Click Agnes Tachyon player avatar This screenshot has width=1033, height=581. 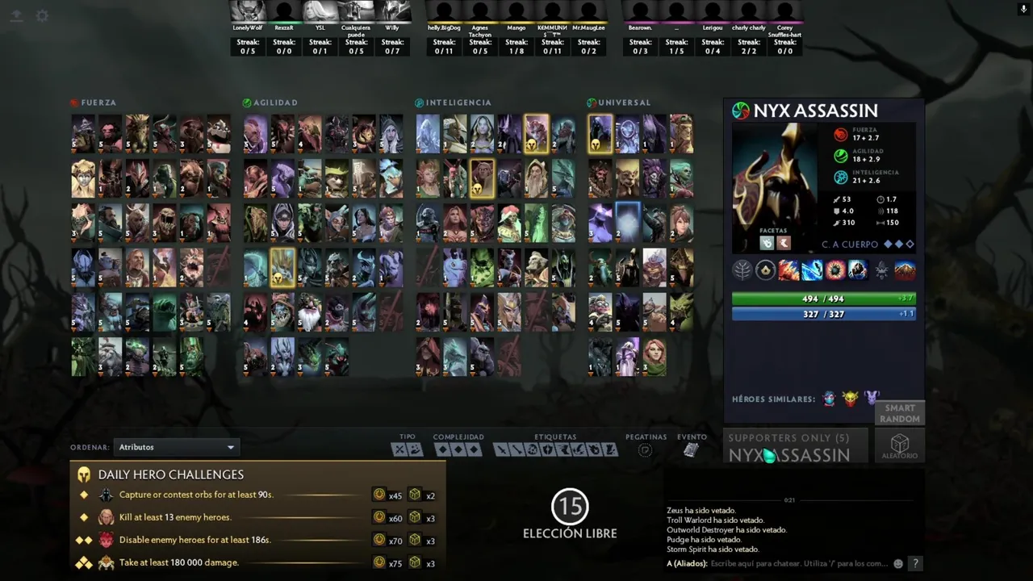coord(480,10)
